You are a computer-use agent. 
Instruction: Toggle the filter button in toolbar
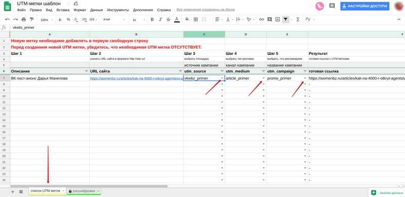tap(286, 20)
